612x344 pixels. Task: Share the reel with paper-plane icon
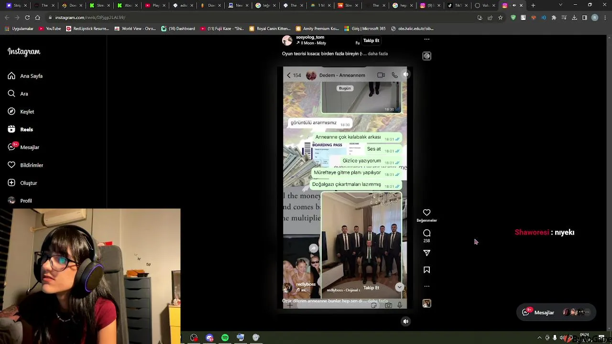(x=426, y=253)
